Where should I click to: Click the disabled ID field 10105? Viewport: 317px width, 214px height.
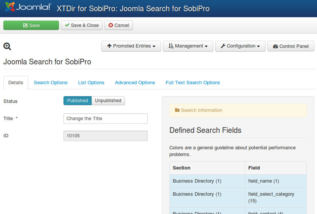[x=105, y=136]
